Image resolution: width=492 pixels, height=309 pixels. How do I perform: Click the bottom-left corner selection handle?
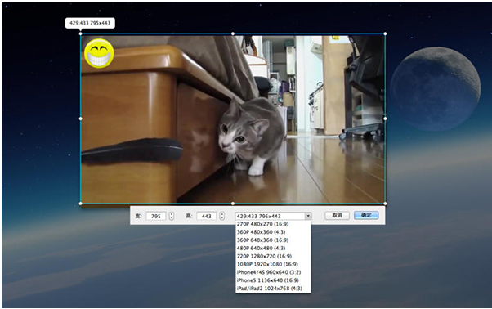[x=81, y=204]
